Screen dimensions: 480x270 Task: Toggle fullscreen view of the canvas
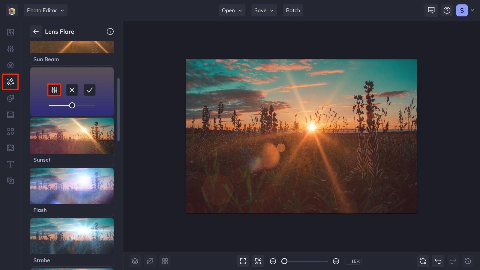[243, 261]
